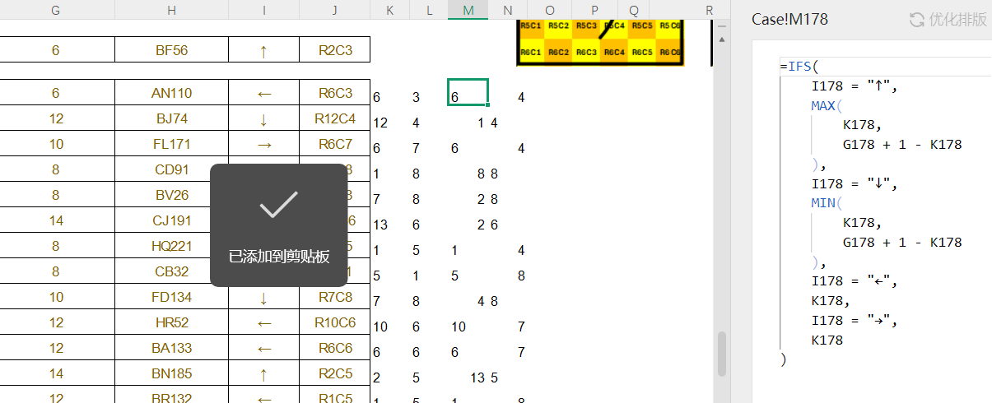Click the =IFS( line in the formula editor

pos(801,66)
